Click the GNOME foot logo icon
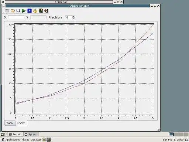This screenshot has height=142, width=189. [3, 140]
